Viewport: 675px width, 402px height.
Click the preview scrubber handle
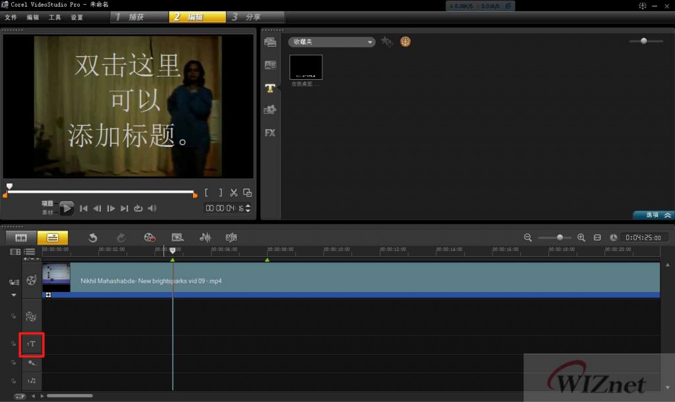(9, 187)
